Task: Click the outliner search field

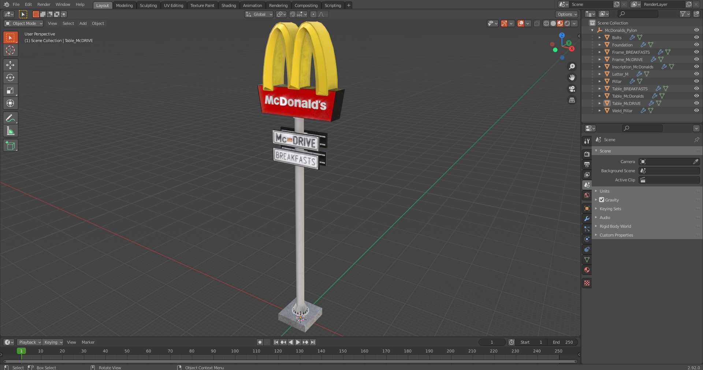Action: [x=638, y=14]
